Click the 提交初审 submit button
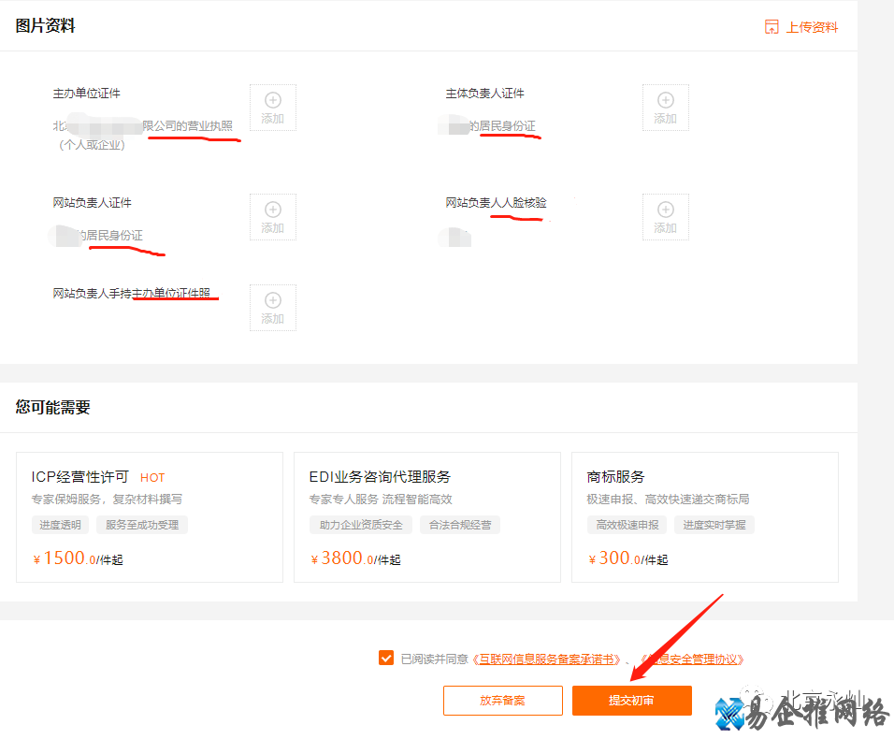Viewport: 894px width, 739px height. [x=631, y=700]
